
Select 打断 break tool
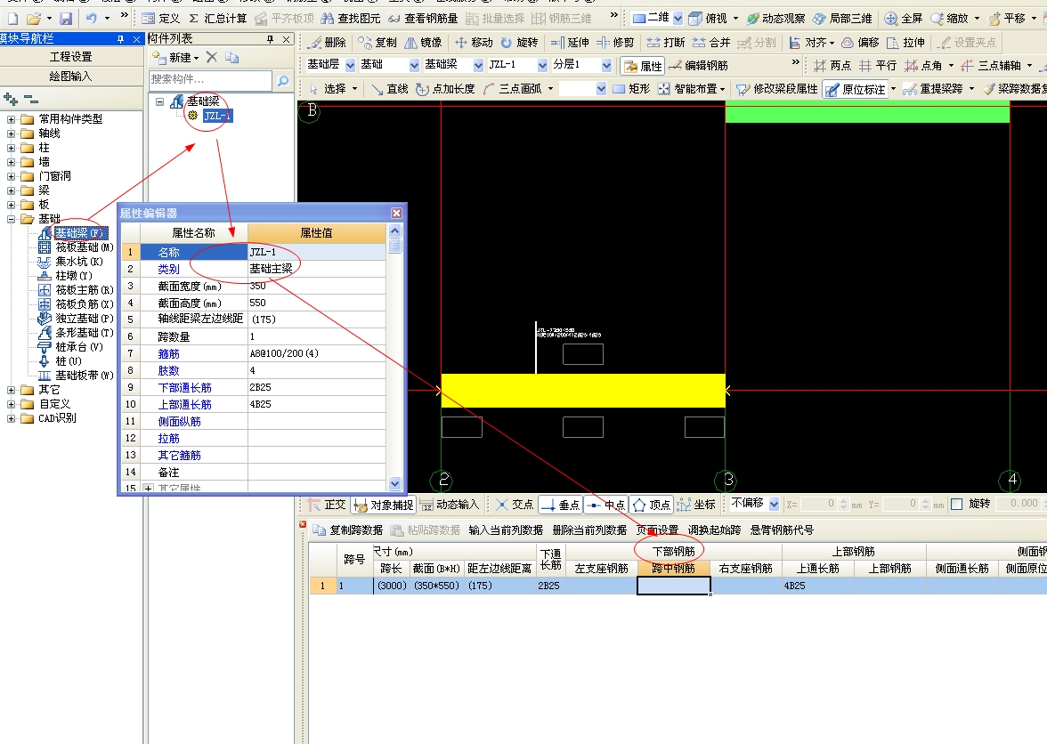tap(666, 43)
